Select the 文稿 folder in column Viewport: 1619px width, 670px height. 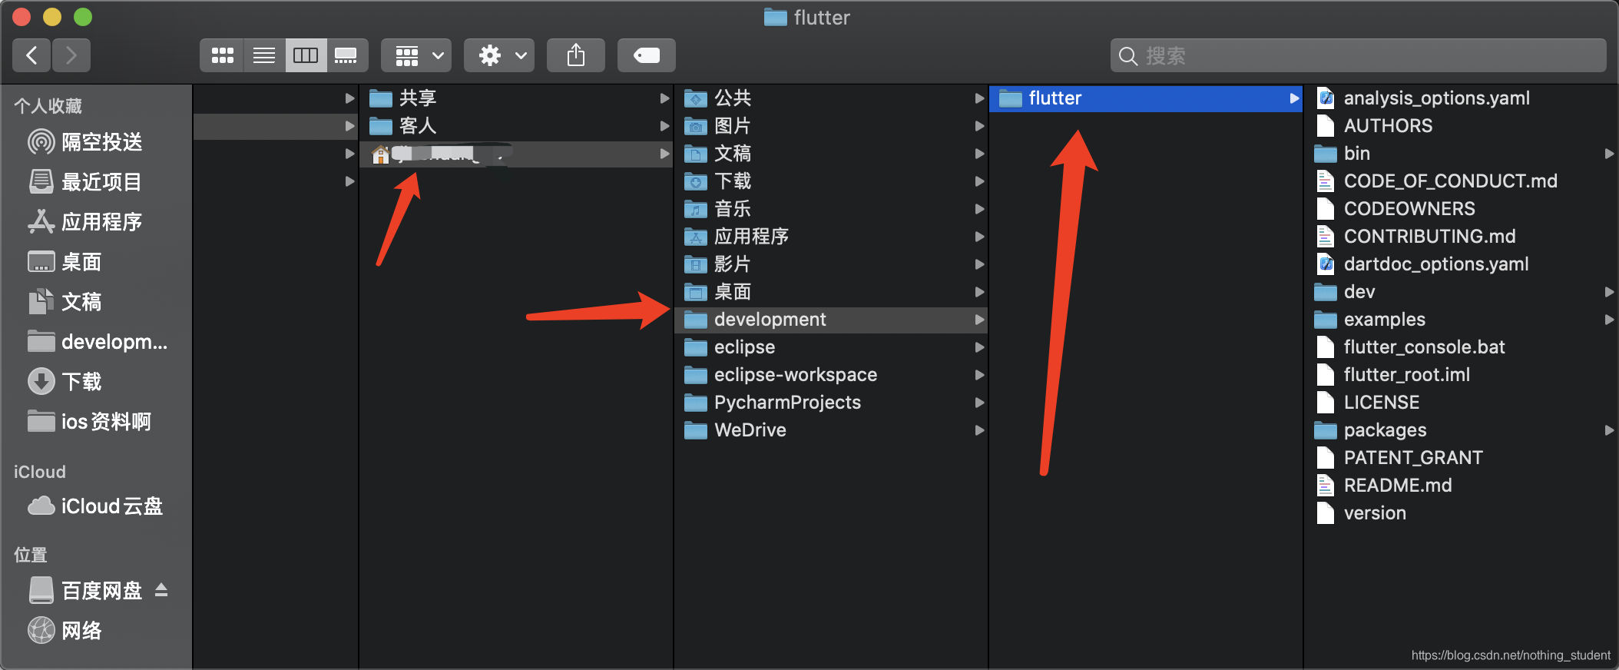tap(831, 154)
